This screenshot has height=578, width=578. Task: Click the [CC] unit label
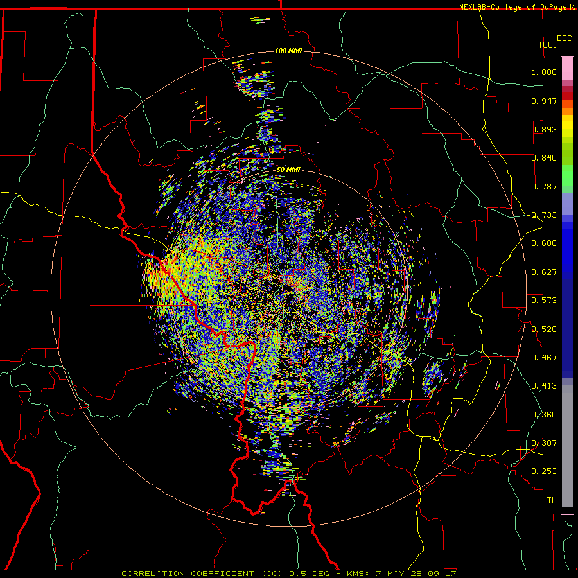[x=548, y=44]
